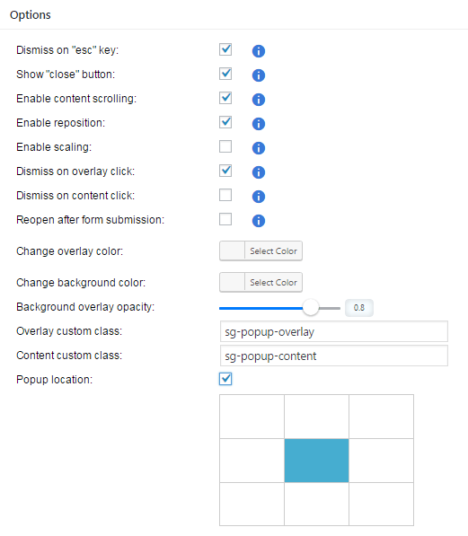Show info for Reopen after form submission
The width and height of the screenshot is (468, 536).
click(x=259, y=221)
